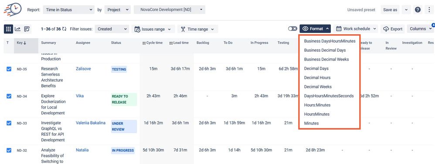Viewport: 435px width, 164px height.
Task: Uncheck the ND-35 row checkbox
Action: [x=9, y=69]
